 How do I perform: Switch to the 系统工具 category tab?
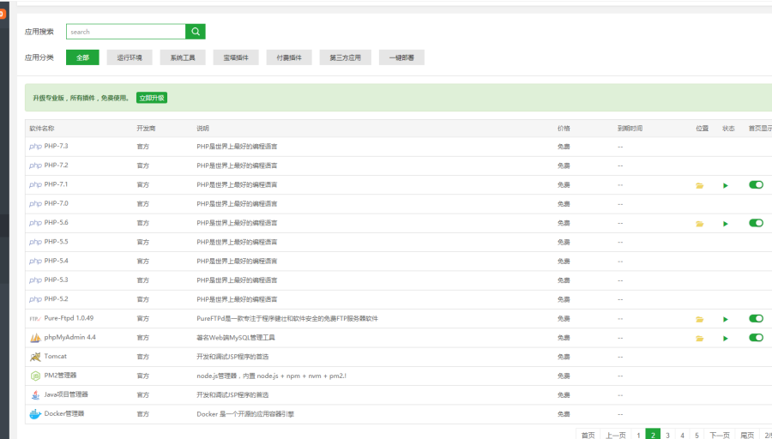[183, 57]
